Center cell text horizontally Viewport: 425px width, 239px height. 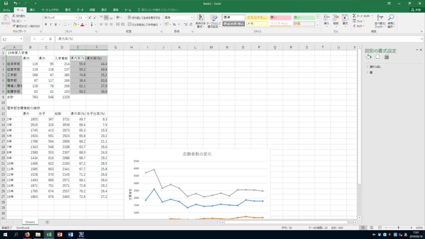106,24
